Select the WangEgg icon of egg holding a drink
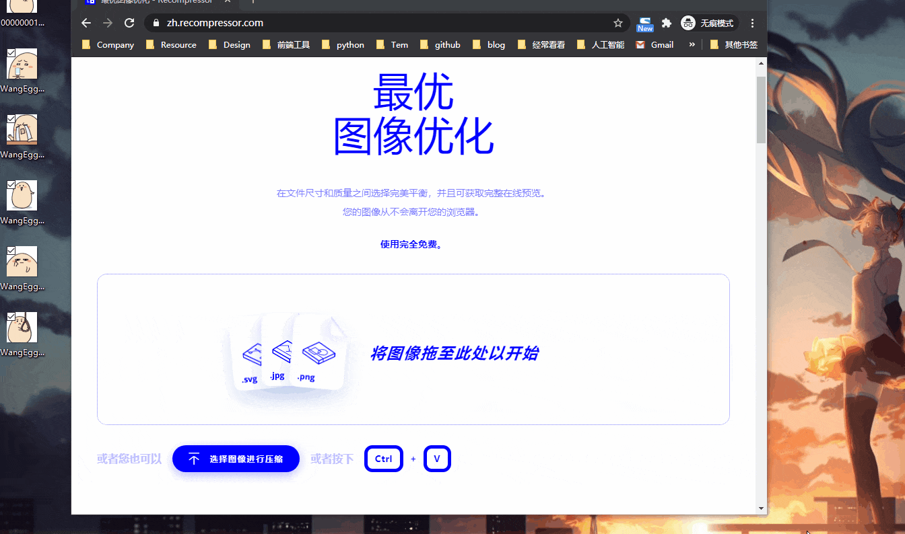The width and height of the screenshot is (905, 534). click(22, 71)
